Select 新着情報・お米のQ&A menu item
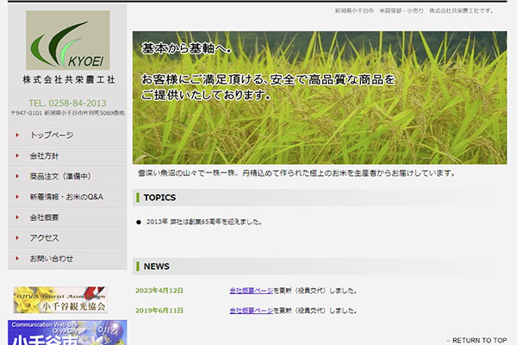This screenshot has height=345, width=517. [x=66, y=198]
